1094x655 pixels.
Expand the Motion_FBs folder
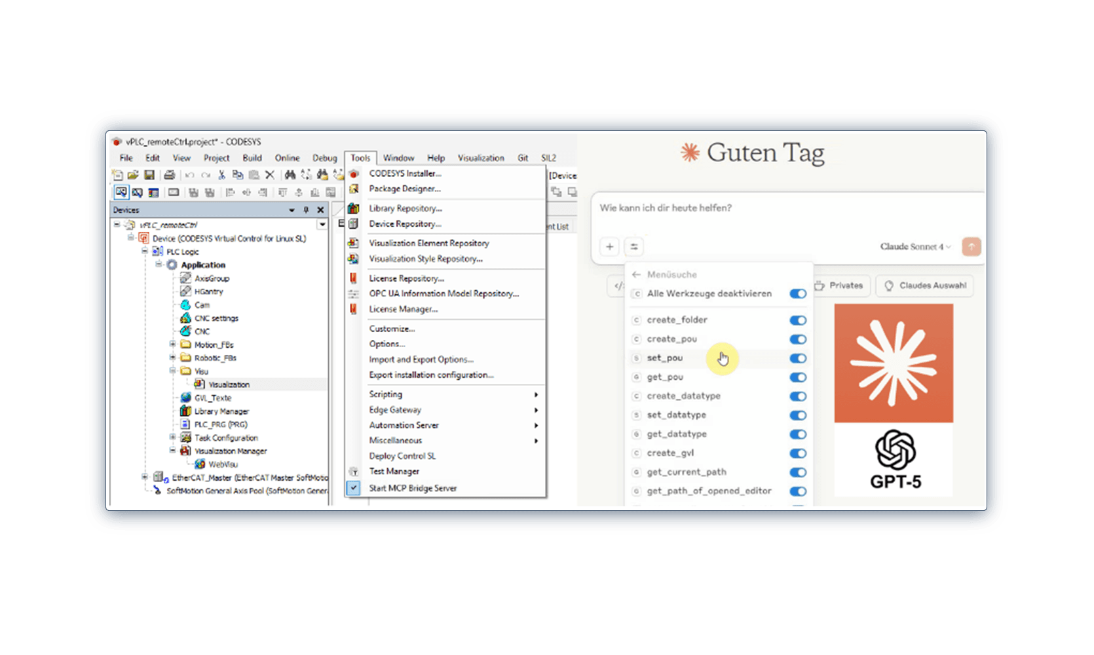(x=173, y=345)
